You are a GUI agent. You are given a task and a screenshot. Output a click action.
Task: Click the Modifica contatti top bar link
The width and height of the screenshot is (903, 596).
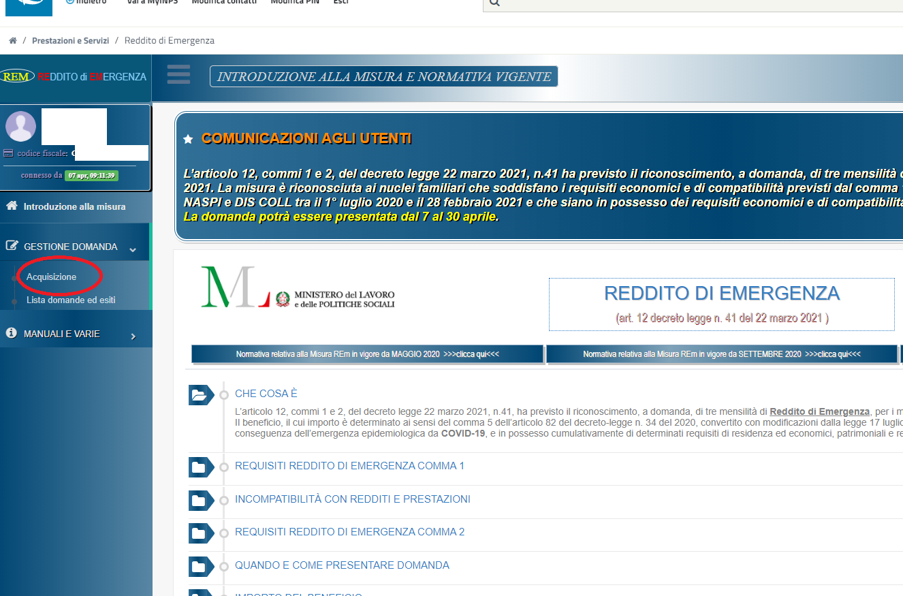point(224,2)
